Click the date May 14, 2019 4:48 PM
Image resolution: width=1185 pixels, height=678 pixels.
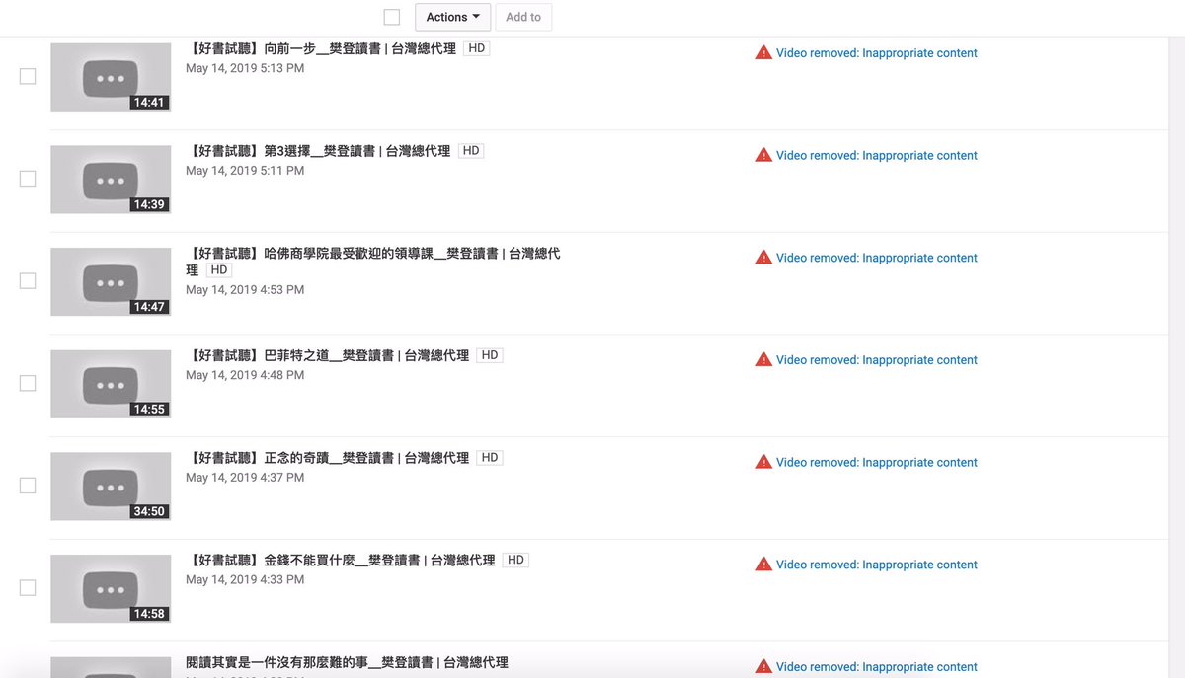point(245,376)
